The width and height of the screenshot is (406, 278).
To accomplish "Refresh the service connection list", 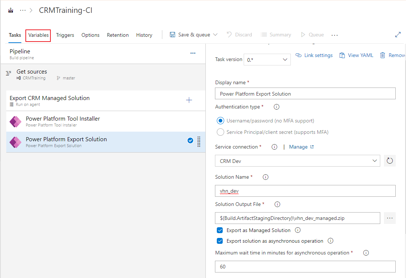I will pyautogui.click(x=389, y=161).
